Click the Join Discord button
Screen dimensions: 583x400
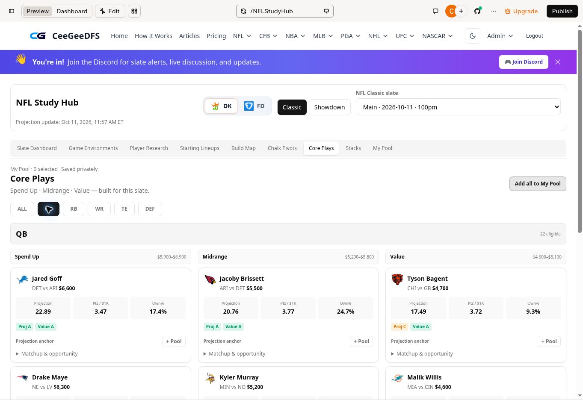point(524,62)
